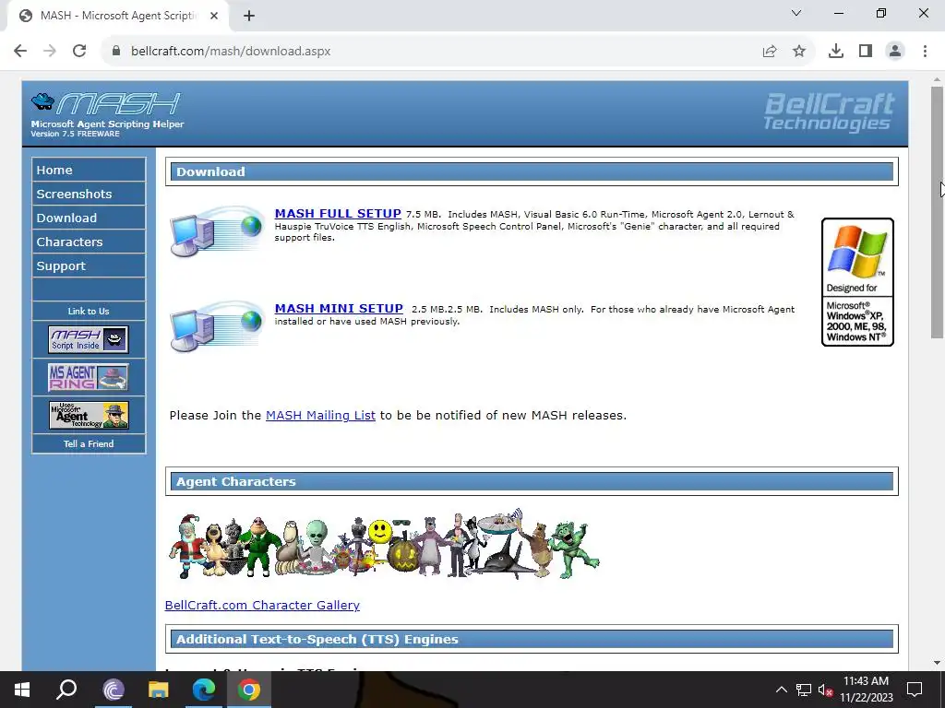Click the MASH Script Inside badge

(89, 339)
